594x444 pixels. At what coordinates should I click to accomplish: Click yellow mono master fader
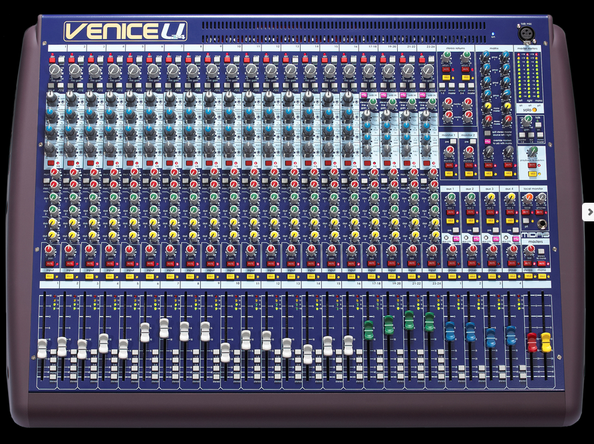point(546,342)
